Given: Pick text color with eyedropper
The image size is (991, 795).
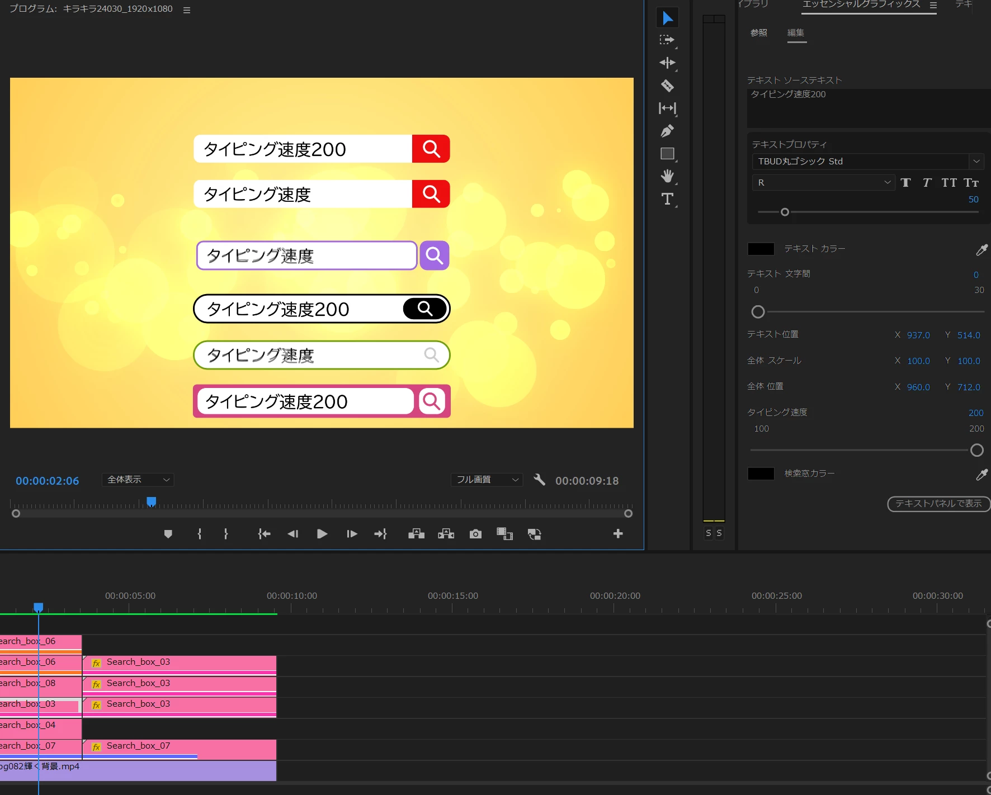Looking at the screenshot, I should (981, 249).
